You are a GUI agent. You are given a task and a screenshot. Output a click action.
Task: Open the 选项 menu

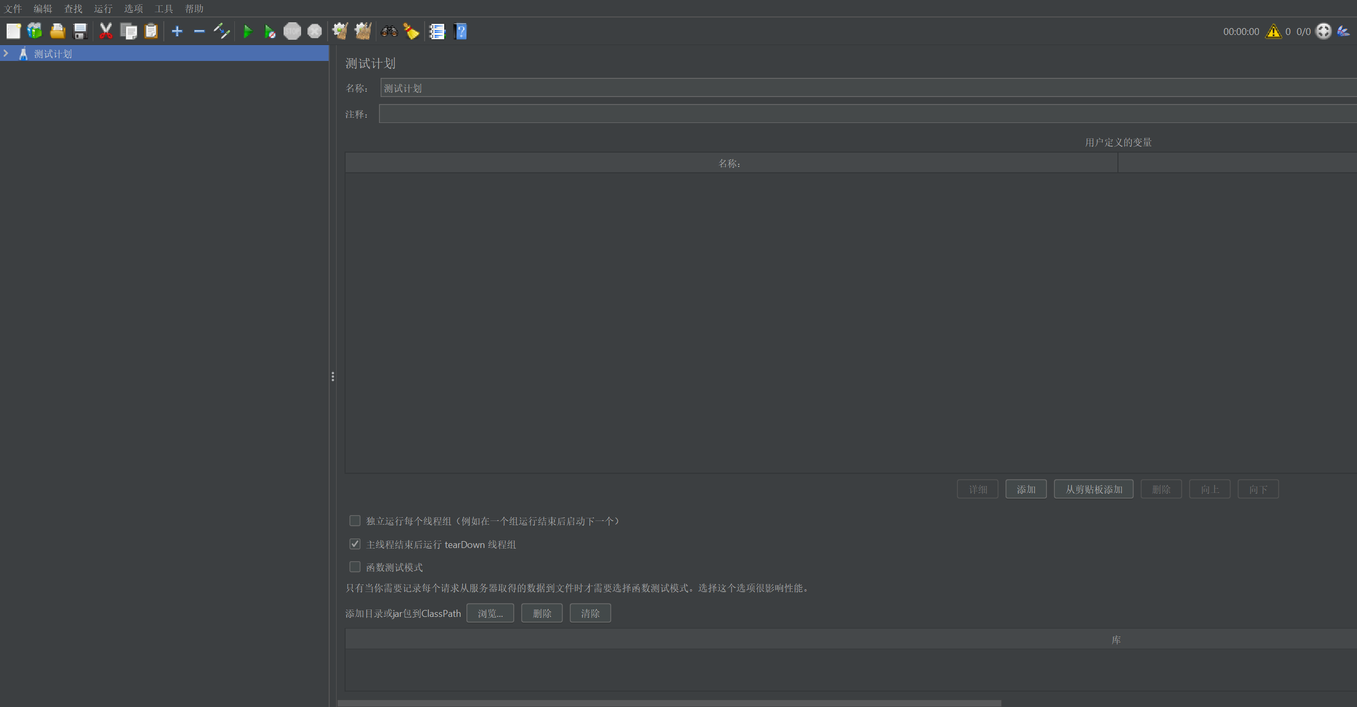[x=134, y=8]
